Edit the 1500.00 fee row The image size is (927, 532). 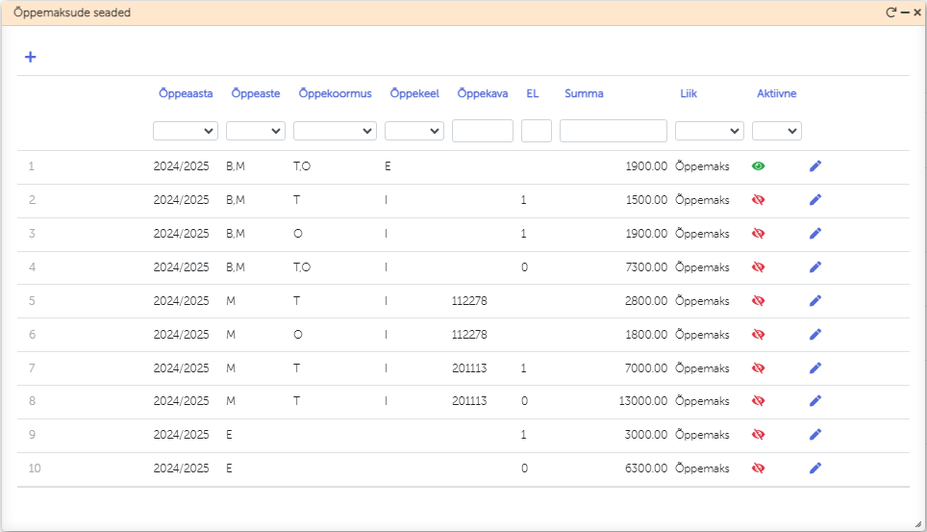(x=815, y=200)
